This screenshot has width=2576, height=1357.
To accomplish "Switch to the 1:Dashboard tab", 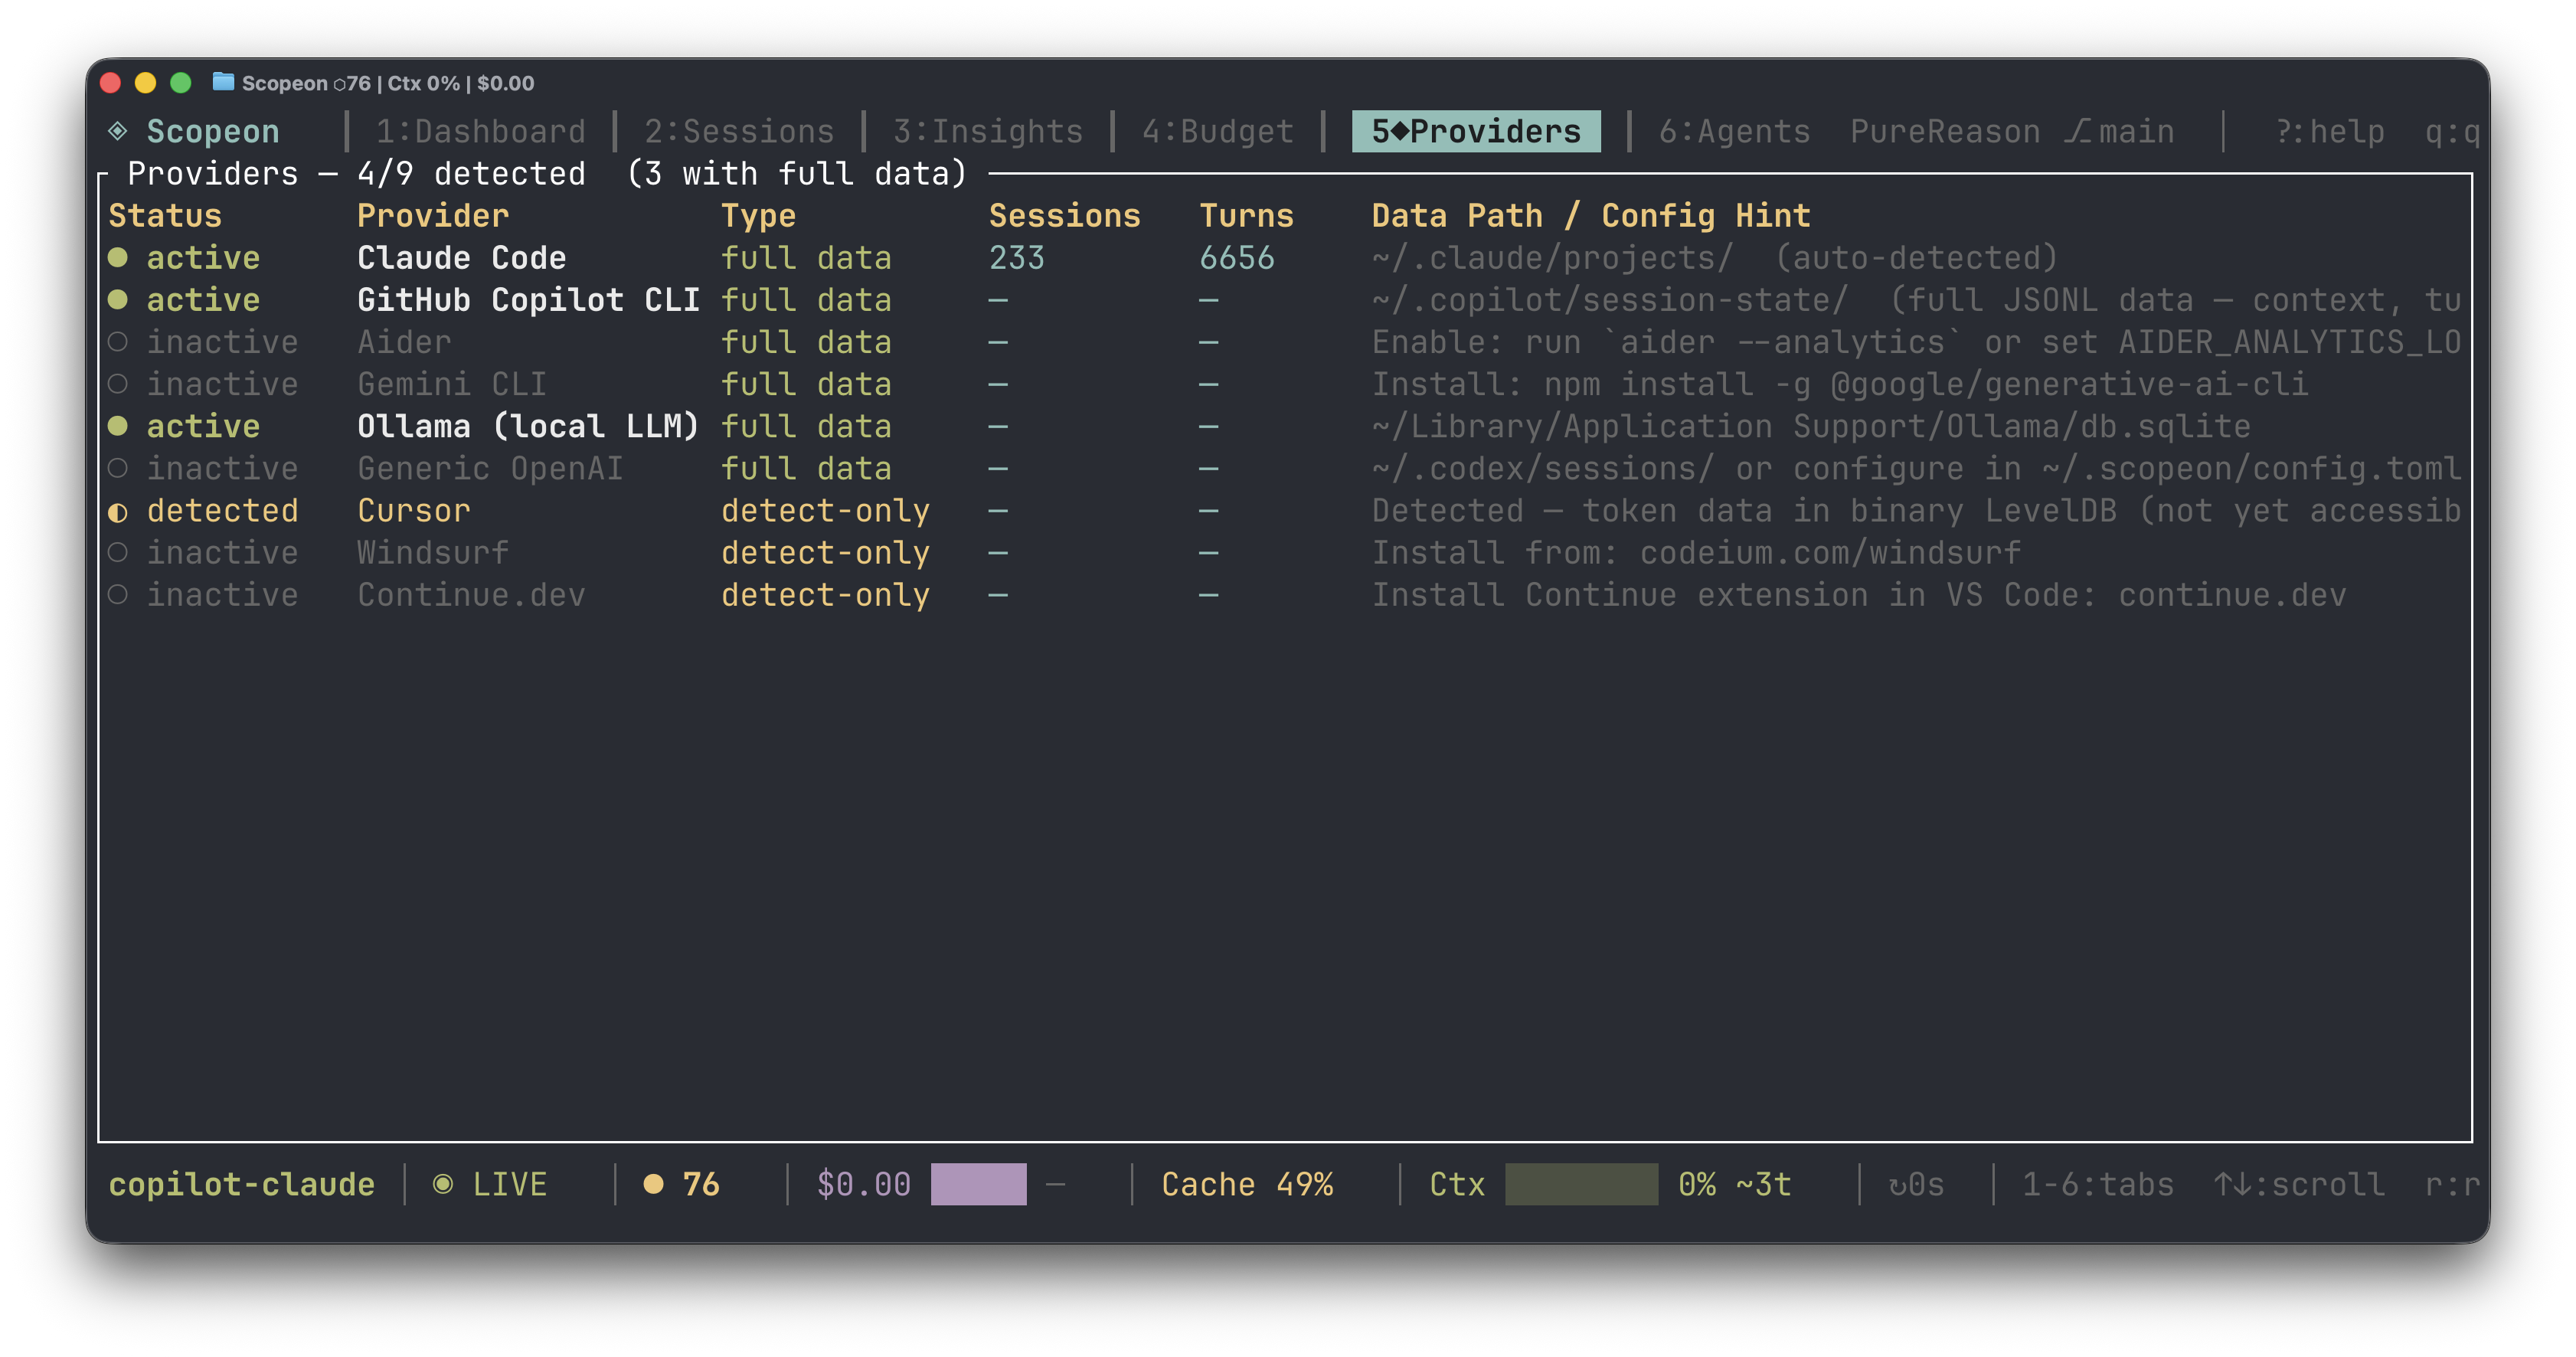I will tap(480, 132).
